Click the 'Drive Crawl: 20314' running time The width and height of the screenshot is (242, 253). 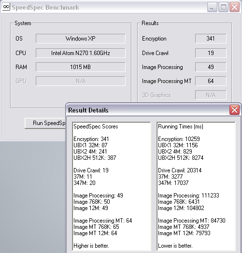tap(180, 170)
